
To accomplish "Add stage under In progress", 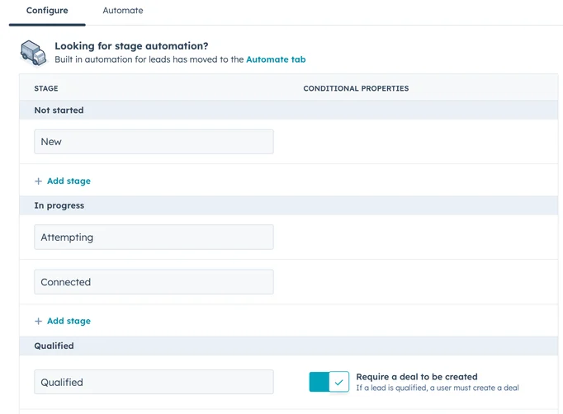I will [x=69, y=321].
